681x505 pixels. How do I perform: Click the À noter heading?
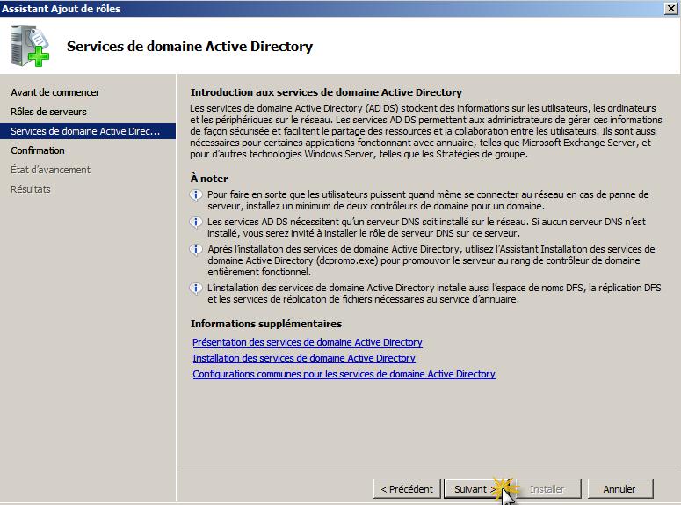point(209,179)
